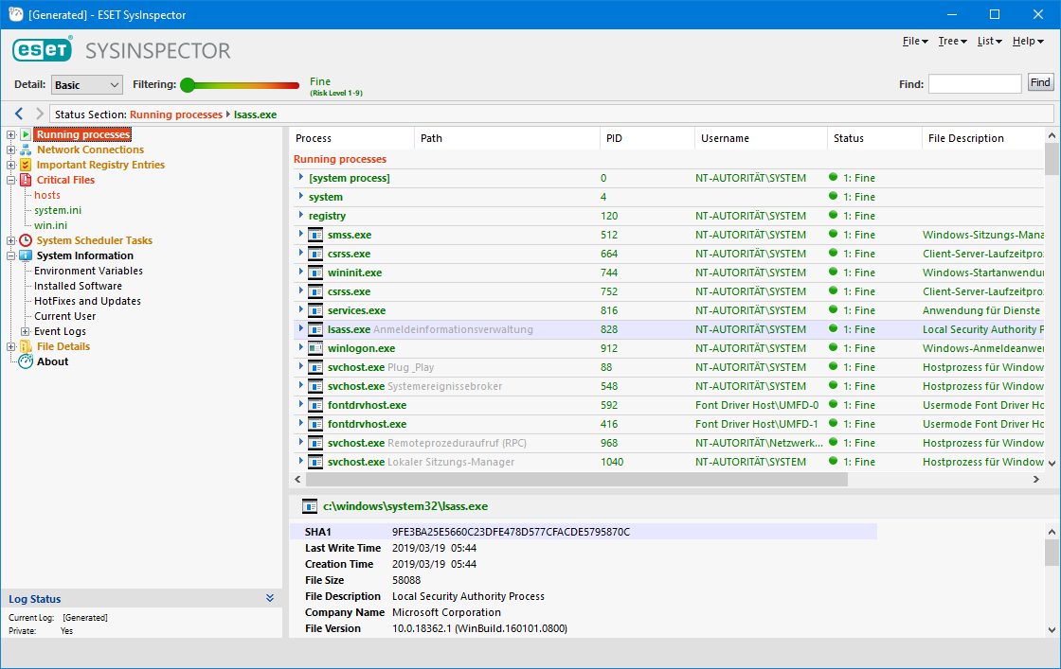Select win.ini in the tree

(x=51, y=225)
